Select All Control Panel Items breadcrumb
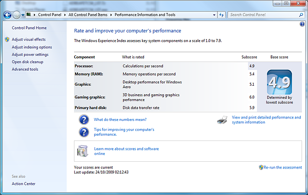The image size is (308, 195). (88, 15)
